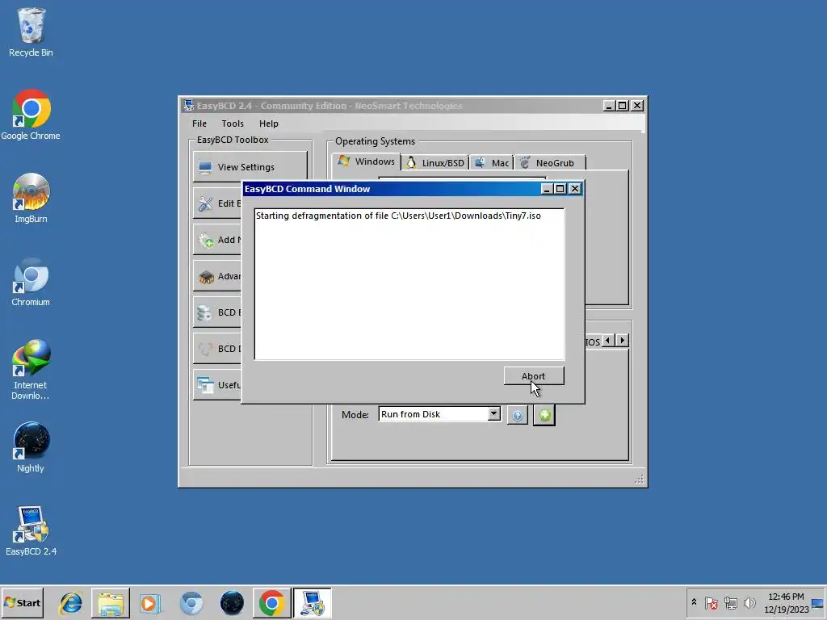Open Windows Media Player from the taskbar
Viewport: 827px width, 620px height.
click(149, 603)
